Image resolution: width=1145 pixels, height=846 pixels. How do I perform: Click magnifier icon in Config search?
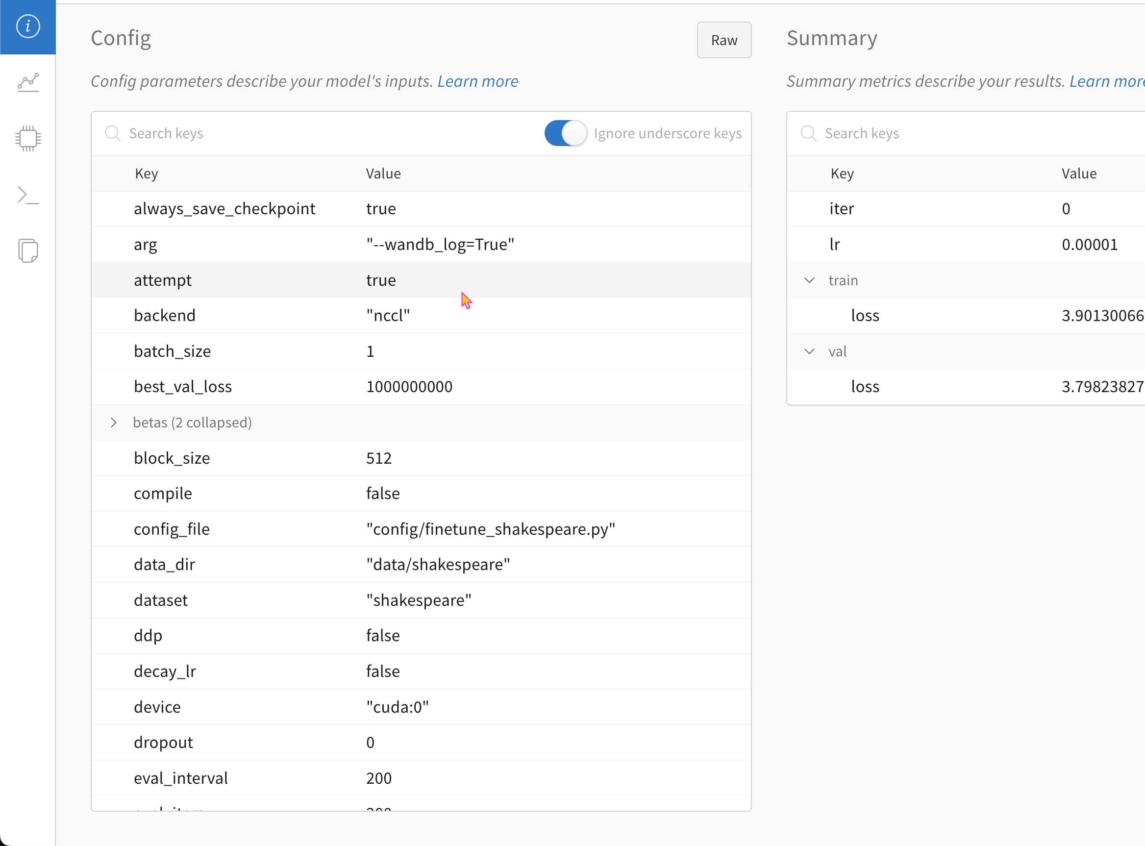tap(112, 134)
